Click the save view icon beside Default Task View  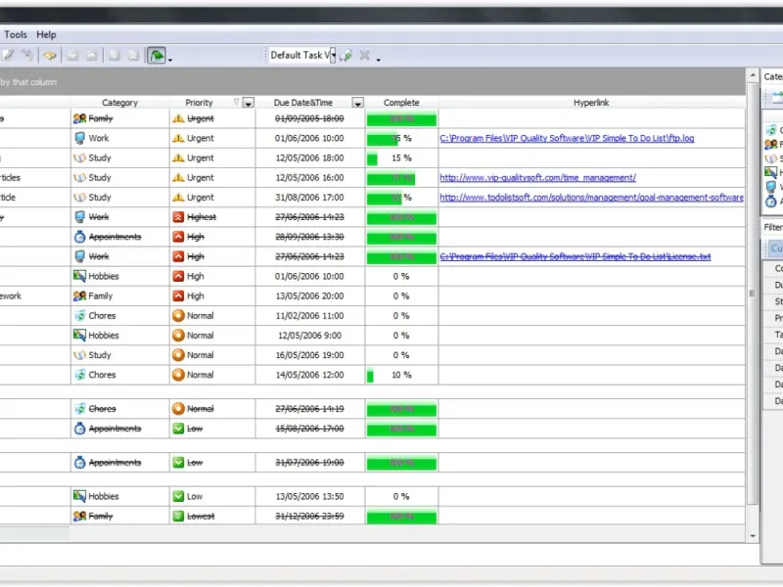pyautogui.click(x=346, y=56)
